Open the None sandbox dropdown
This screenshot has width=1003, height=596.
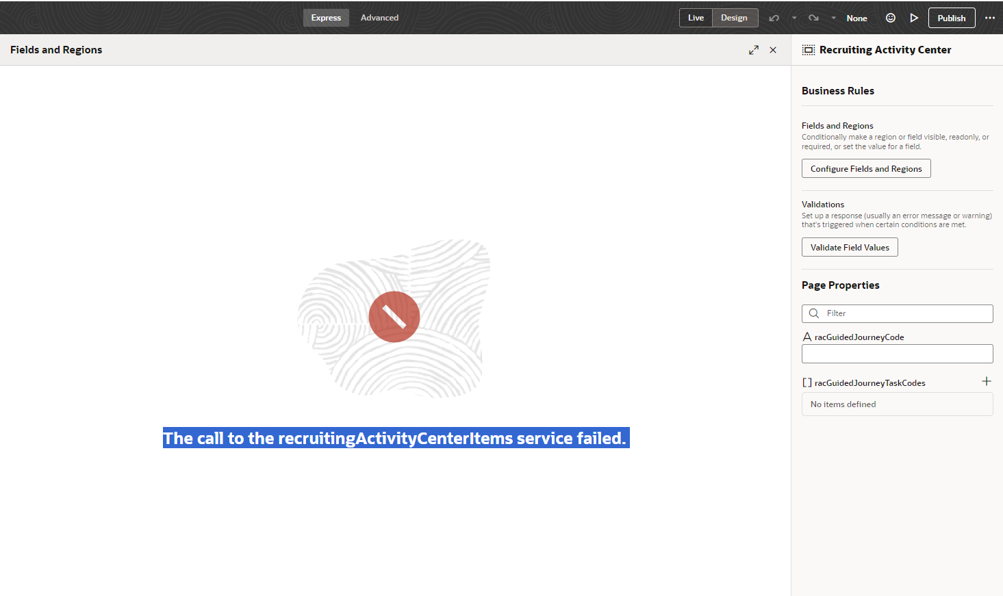click(x=856, y=17)
